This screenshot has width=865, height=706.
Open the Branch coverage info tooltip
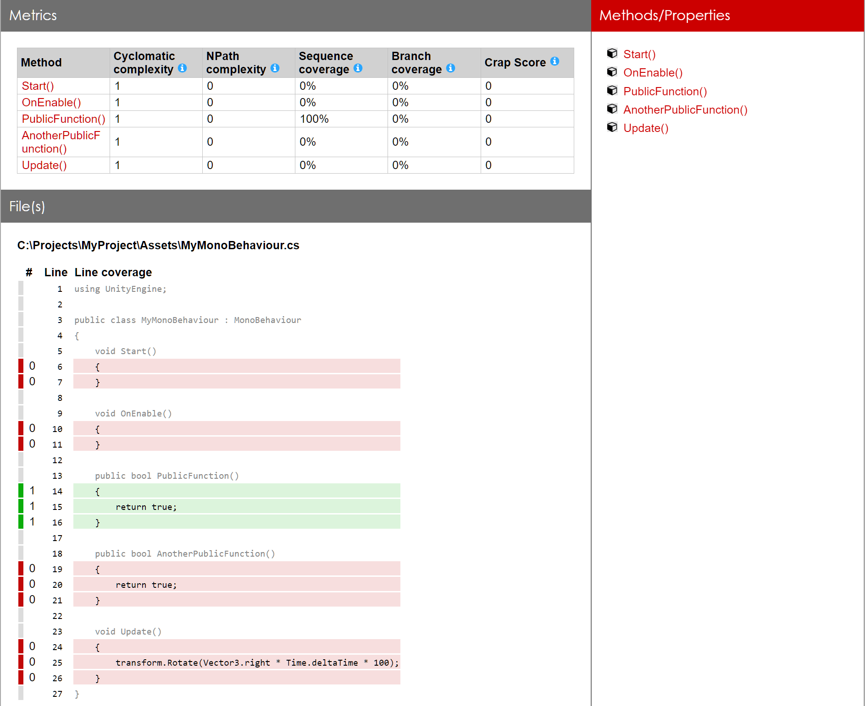coord(451,68)
